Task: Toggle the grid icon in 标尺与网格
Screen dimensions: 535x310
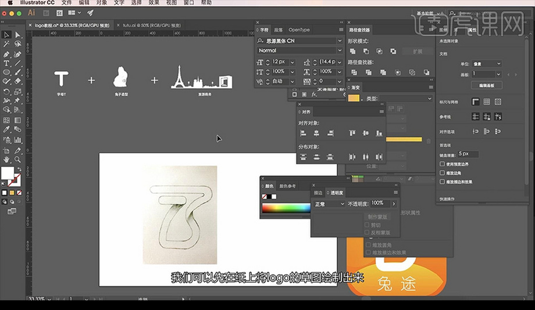Action: tap(486, 101)
